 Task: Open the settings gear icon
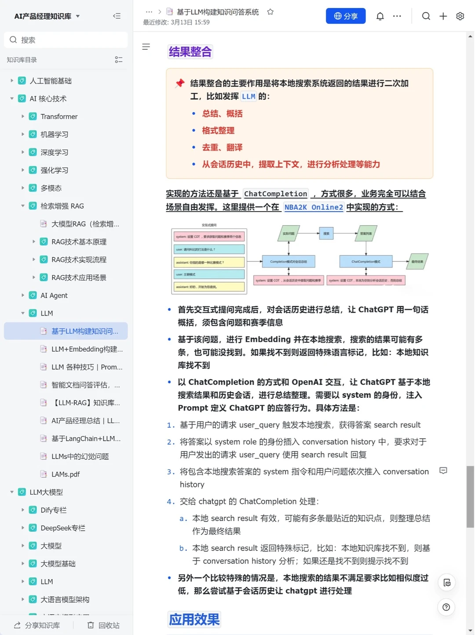[460, 16]
